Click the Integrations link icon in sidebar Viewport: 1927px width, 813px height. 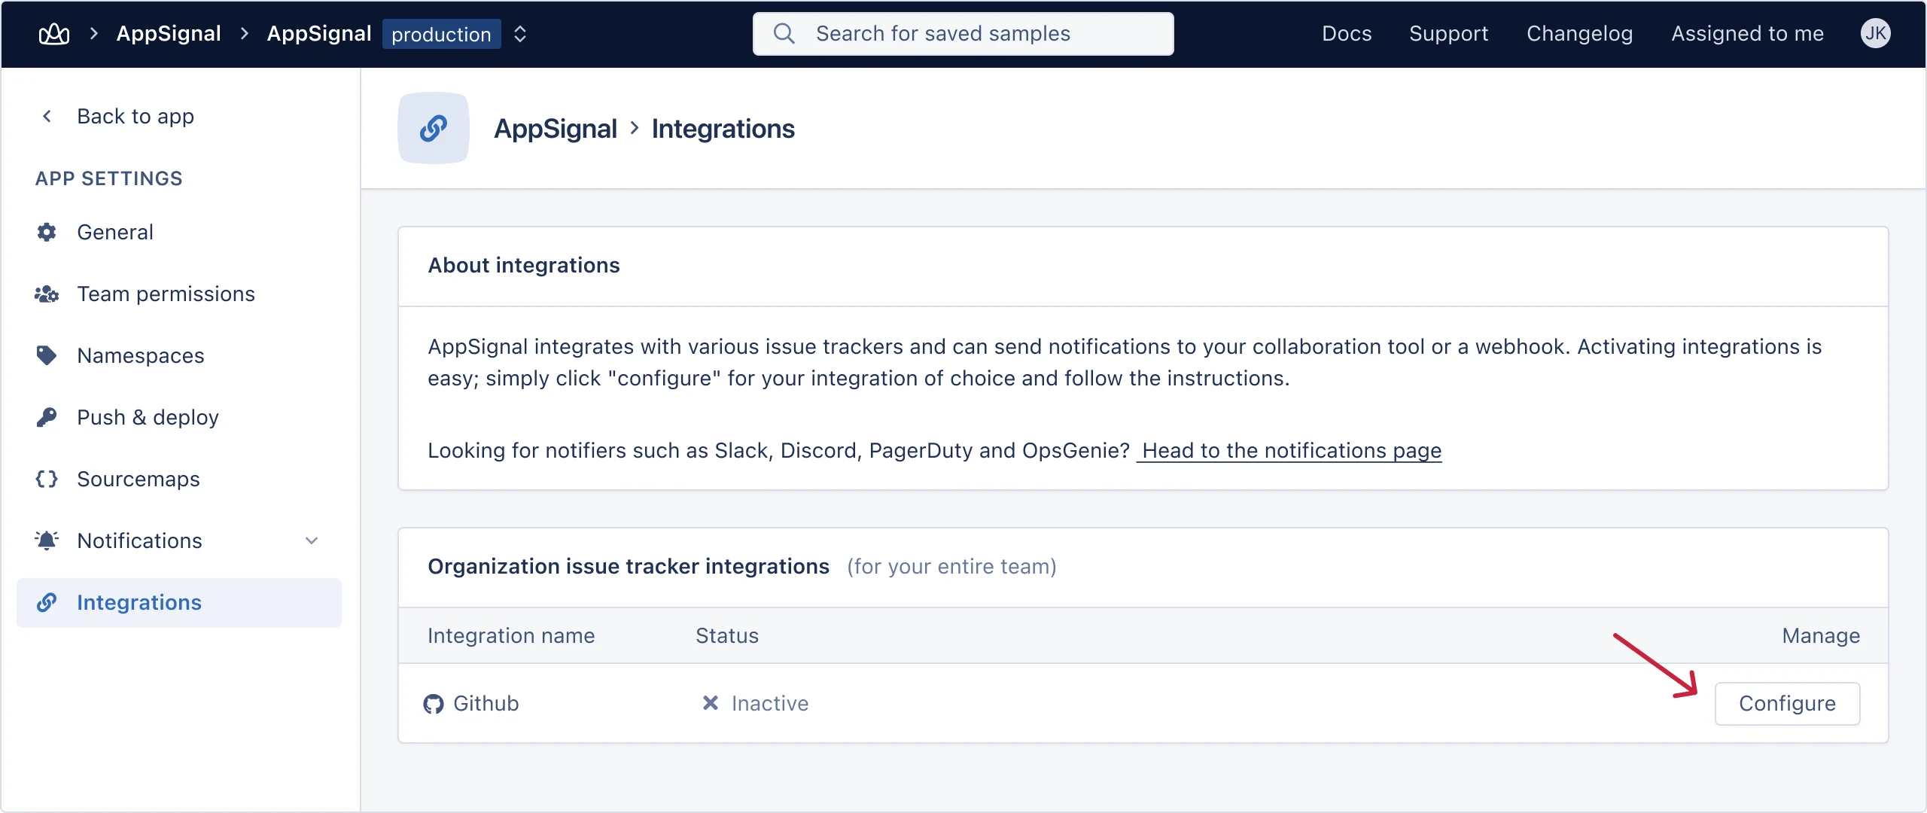point(47,602)
